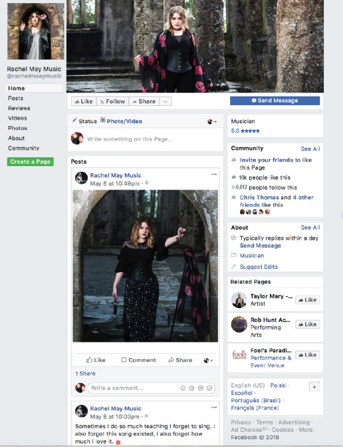Screen dimensions: 343x447
Task: Go to Posts in the sidebar
Action: click(x=15, y=98)
